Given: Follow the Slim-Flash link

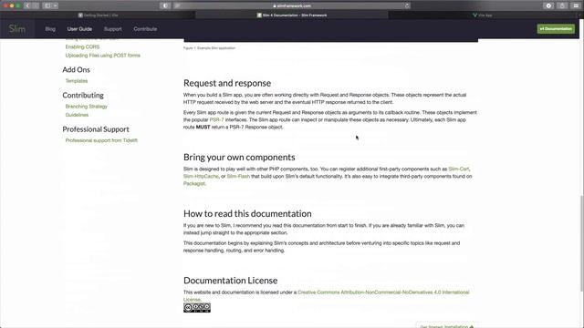Looking at the screenshot, I should coord(238,176).
